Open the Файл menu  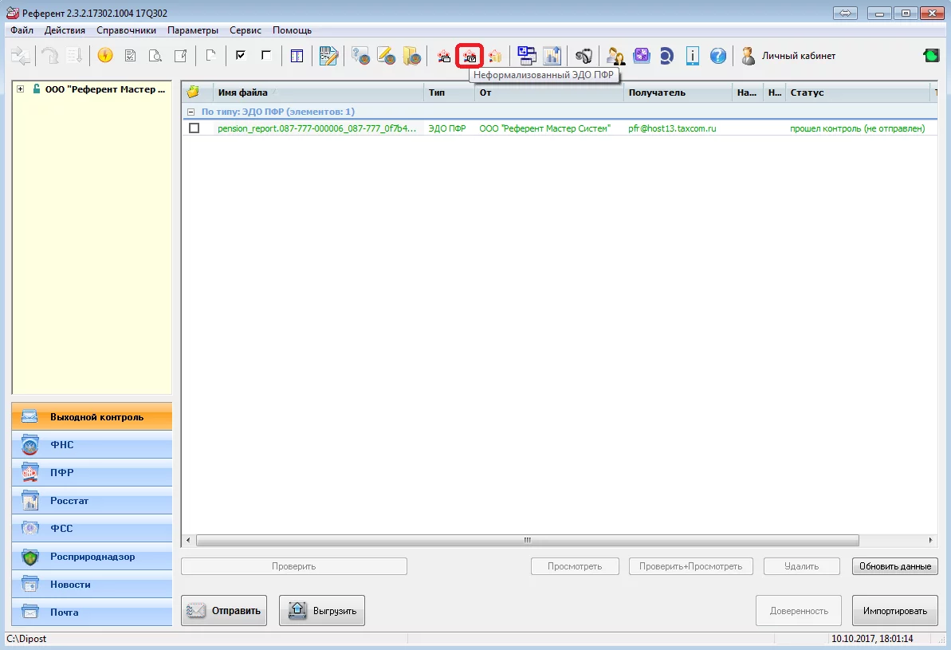(22, 30)
